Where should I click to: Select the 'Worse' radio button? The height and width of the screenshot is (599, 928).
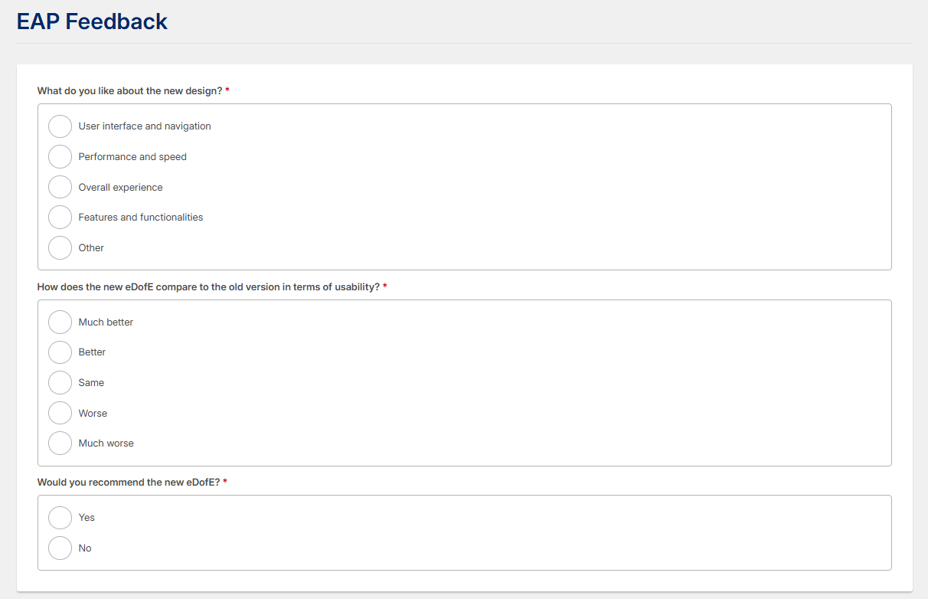tap(60, 413)
